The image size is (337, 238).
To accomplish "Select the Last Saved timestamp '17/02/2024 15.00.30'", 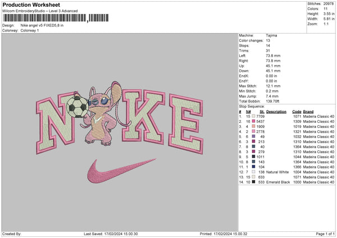I will [121, 234].
